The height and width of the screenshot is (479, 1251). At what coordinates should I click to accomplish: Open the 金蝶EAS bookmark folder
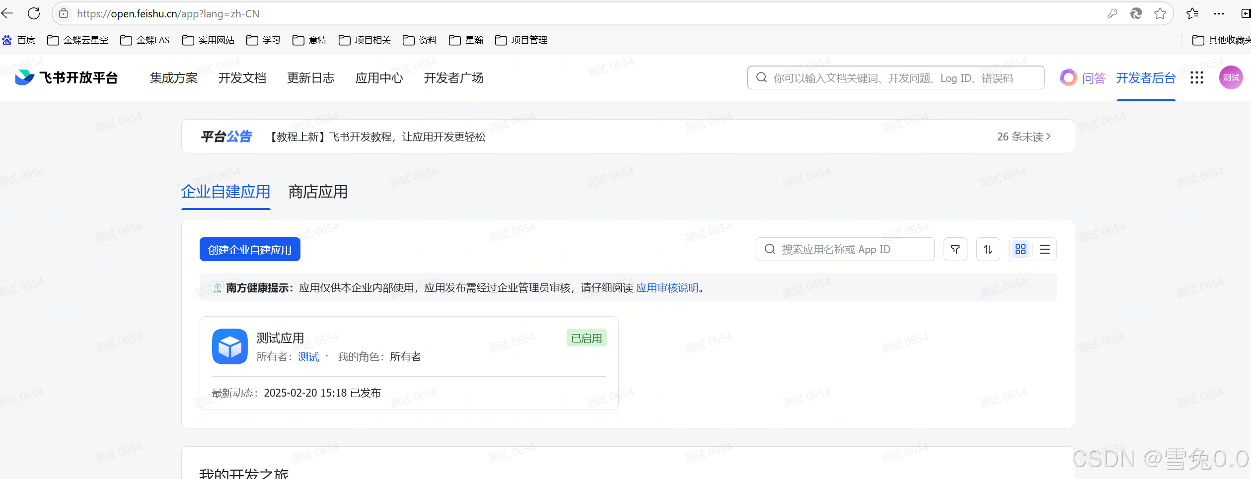[x=145, y=40]
